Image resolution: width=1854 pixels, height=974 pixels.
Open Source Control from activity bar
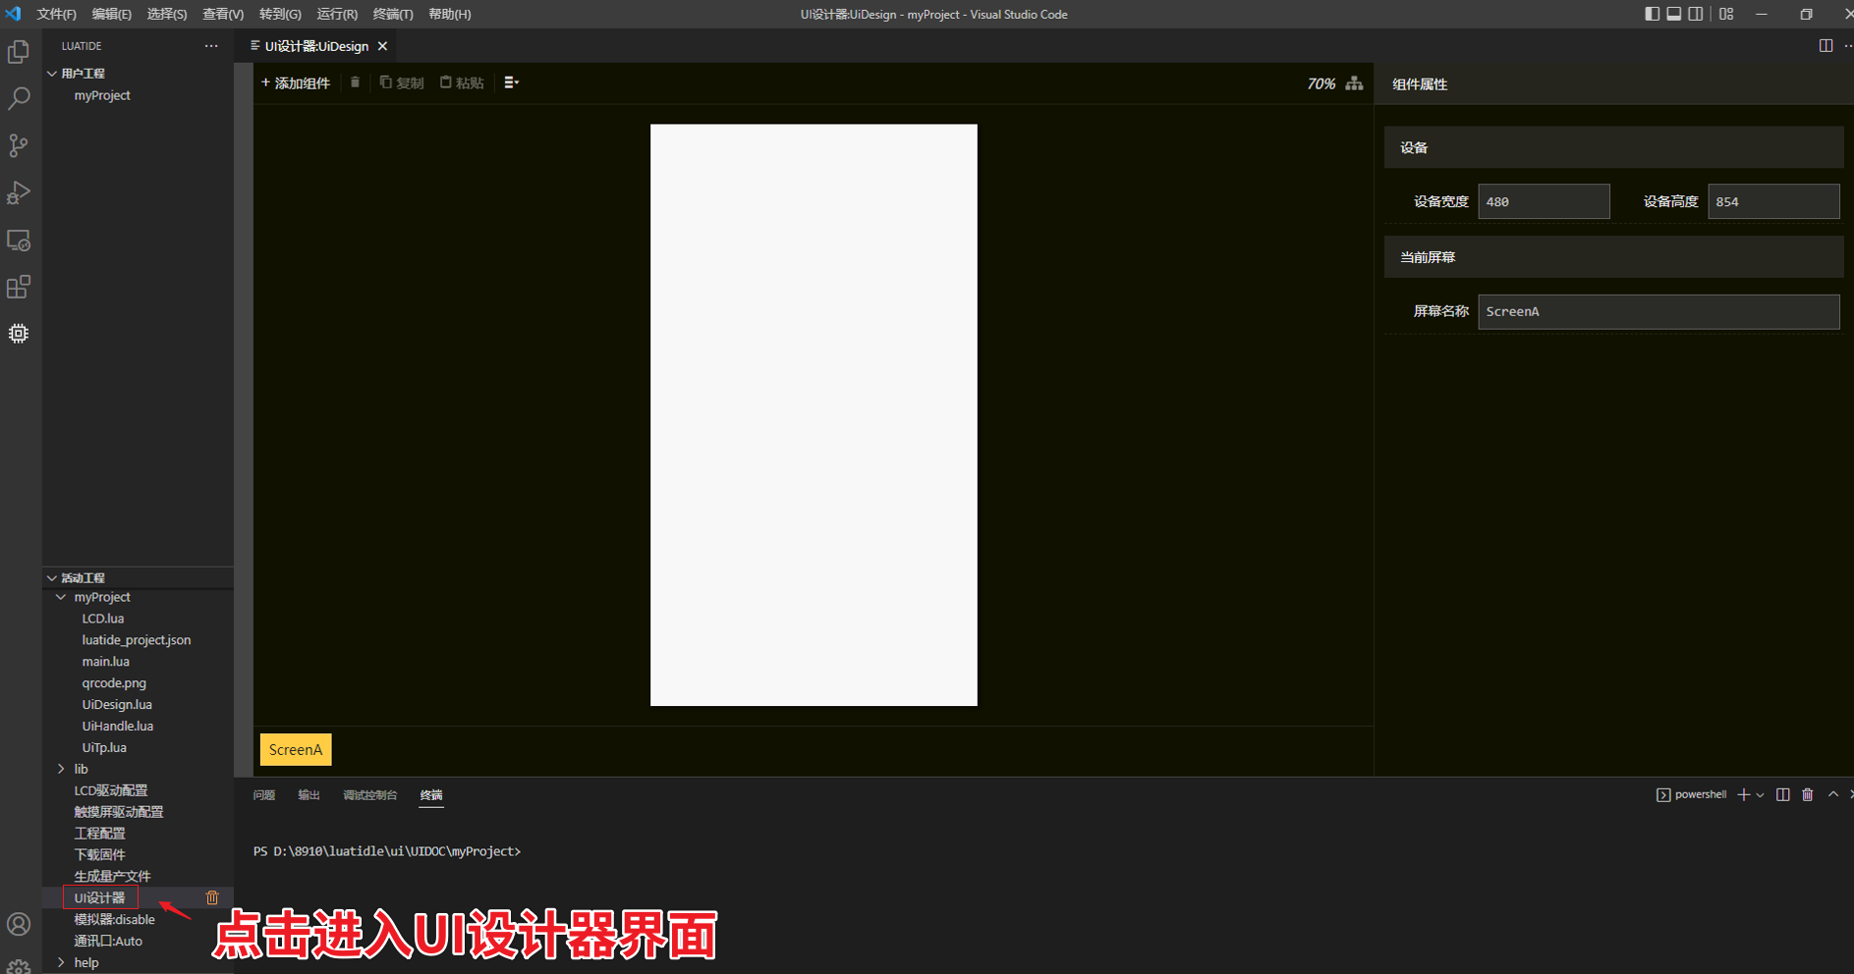20,145
